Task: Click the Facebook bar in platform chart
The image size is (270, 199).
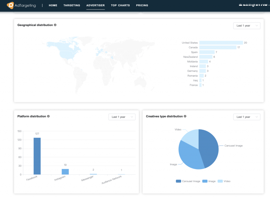Action: point(37,156)
